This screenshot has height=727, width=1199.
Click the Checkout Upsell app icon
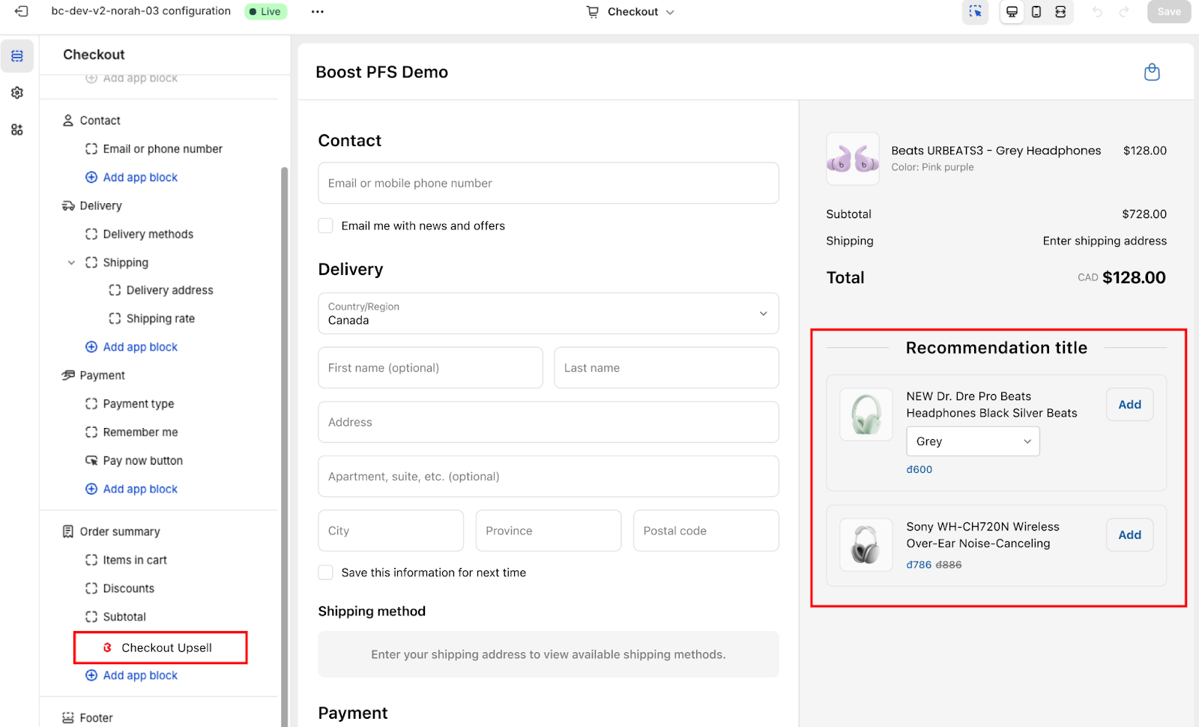click(107, 648)
